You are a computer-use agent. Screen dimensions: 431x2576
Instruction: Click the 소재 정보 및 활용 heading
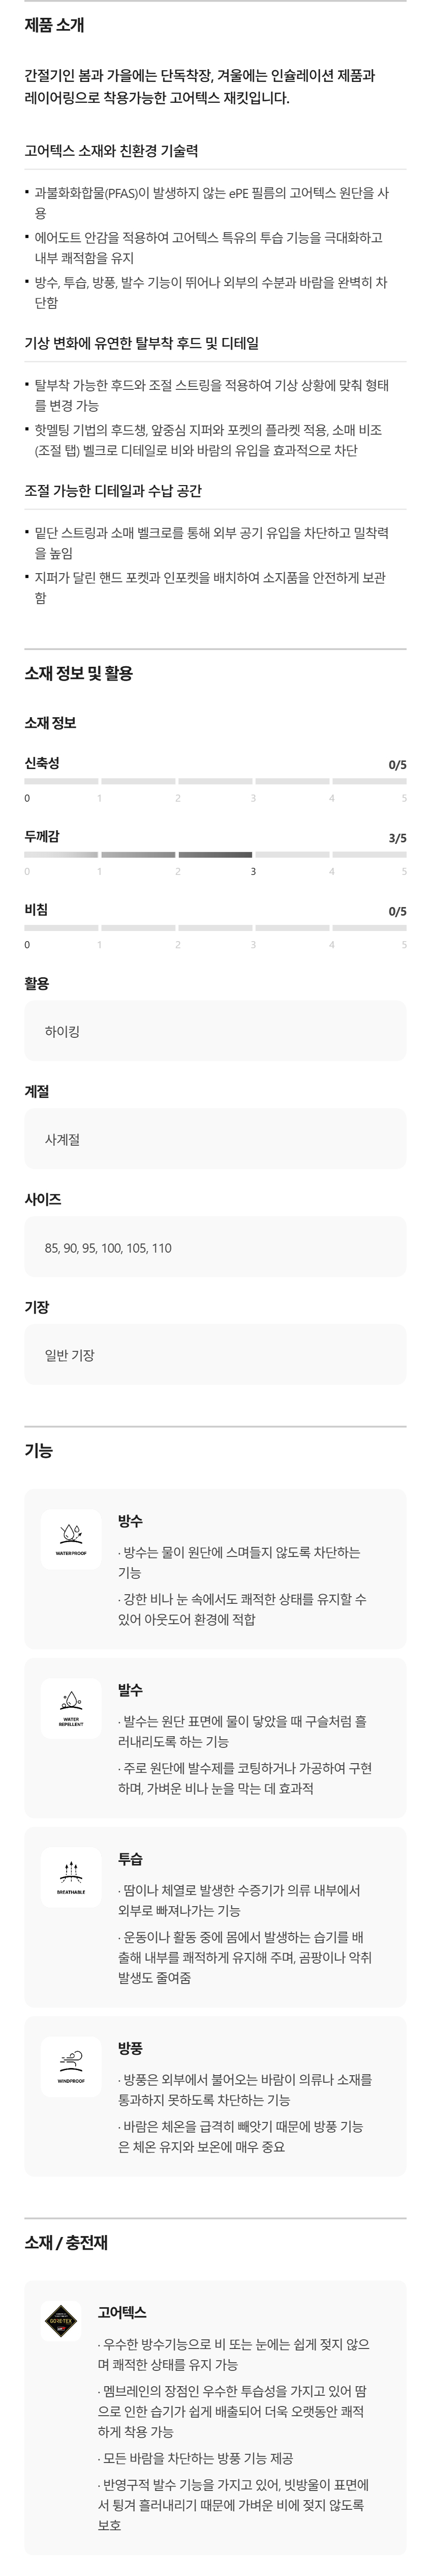pyautogui.click(x=79, y=674)
